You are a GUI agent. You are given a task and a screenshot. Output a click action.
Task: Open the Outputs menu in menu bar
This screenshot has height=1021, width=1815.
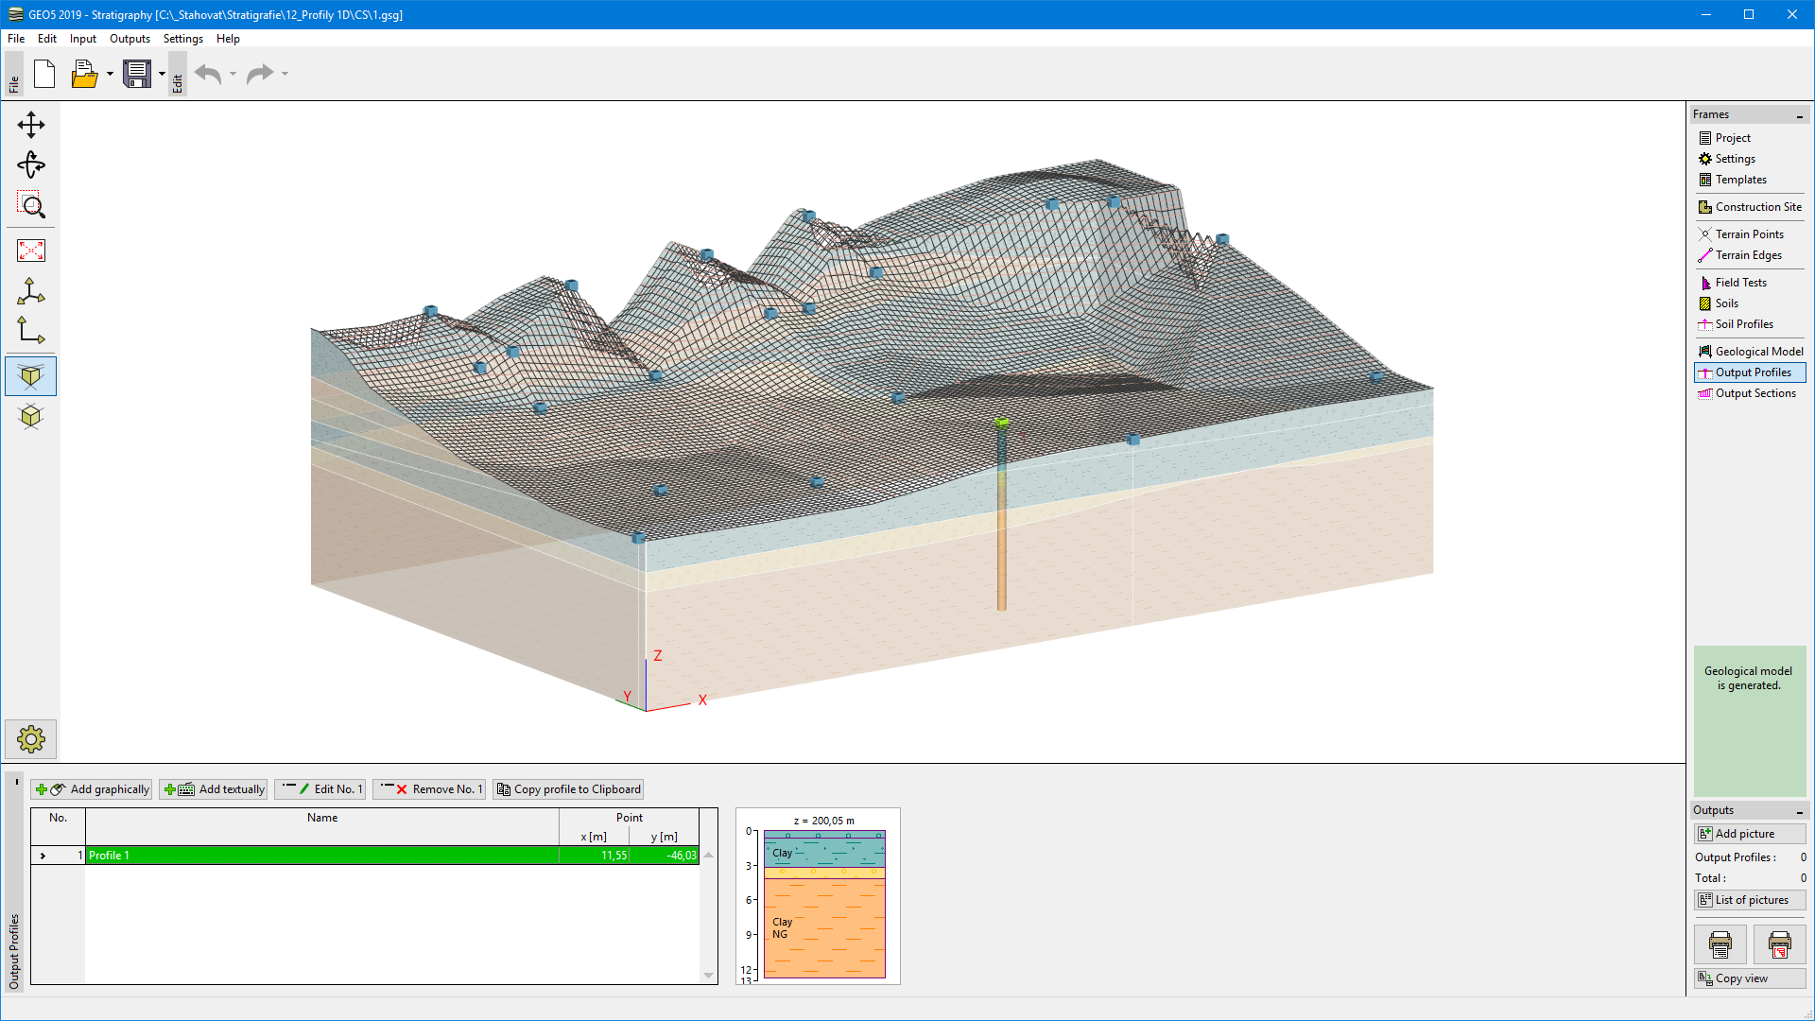pyautogui.click(x=130, y=39)
